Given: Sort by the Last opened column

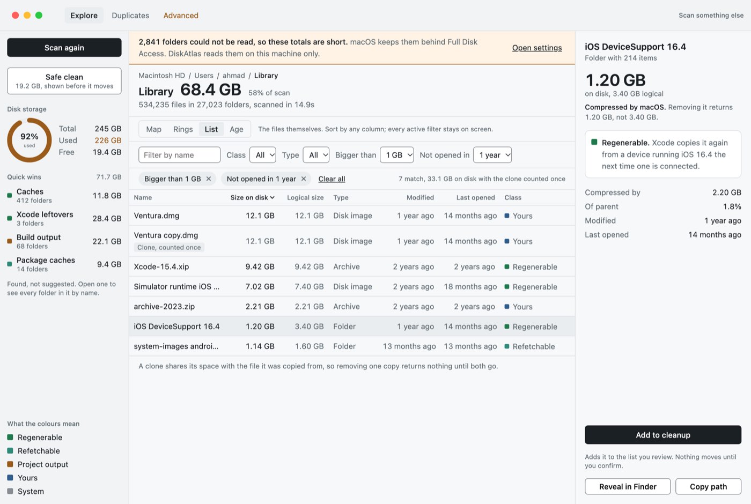Looking at the screenshot, I should tap(475, 197).
